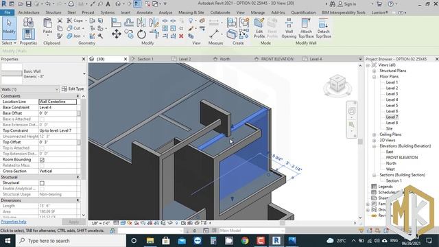Click the Save icon in quick access toolbar
The width and height of the screenshot is (439, 247).
(x=29, y=4)
